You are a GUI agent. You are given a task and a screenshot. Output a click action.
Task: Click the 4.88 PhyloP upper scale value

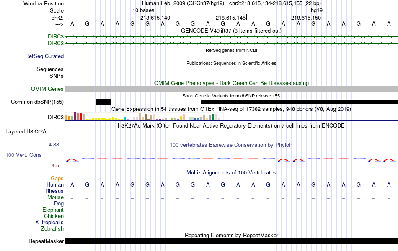[54, 145]
